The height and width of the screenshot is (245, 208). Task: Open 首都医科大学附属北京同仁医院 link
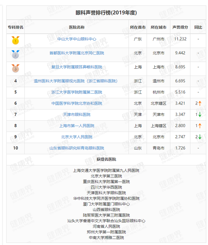click(77, 53)
